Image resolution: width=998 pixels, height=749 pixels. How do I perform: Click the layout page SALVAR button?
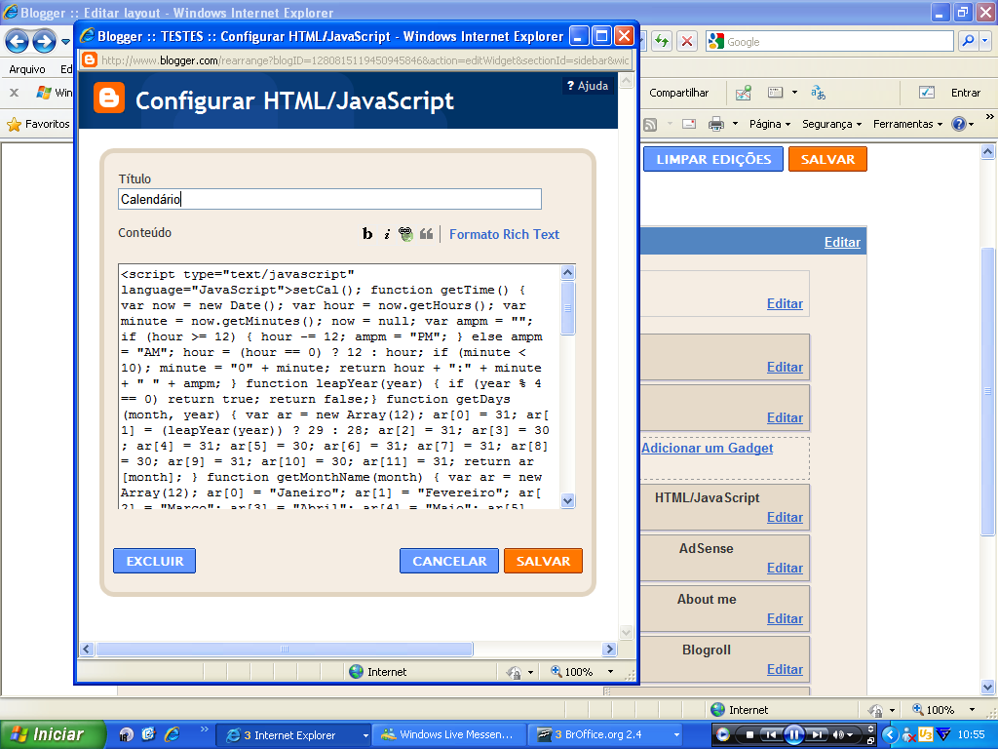(827, 159)
